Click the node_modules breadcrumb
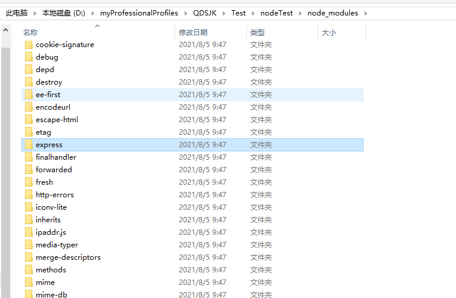Image resolution: width=456 pixels, height=298 pixels. (x=333, y=13)
